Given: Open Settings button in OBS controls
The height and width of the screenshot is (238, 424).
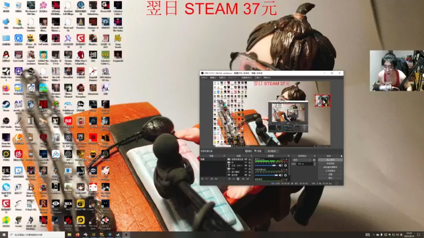Looking at the screenshot, I should (x=330, y=175).
